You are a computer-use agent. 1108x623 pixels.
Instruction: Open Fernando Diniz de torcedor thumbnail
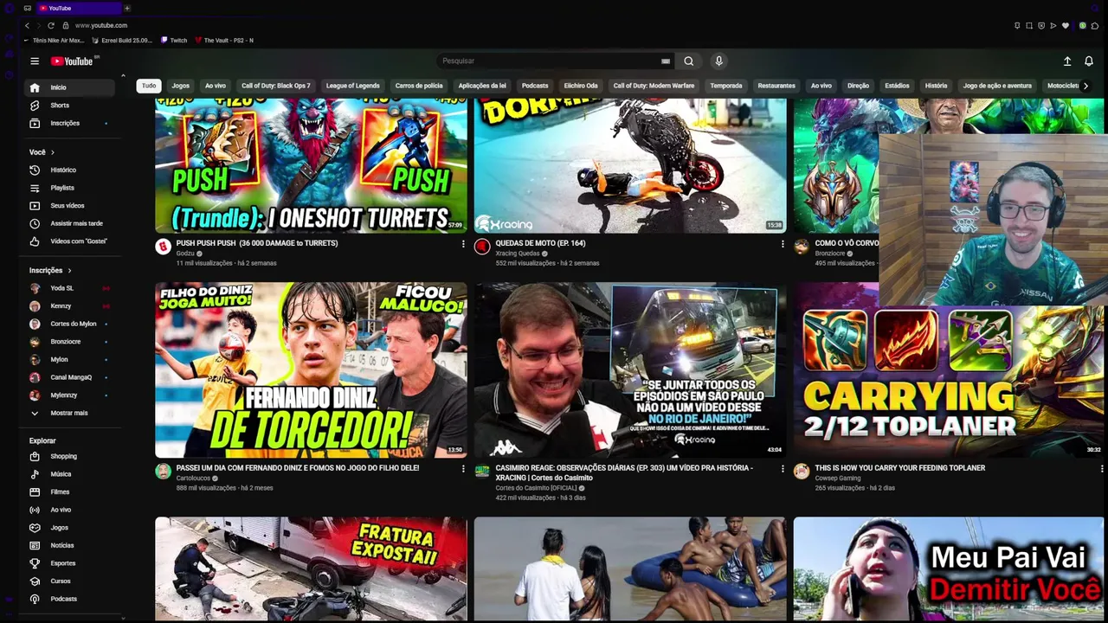[x=311, y=369]
